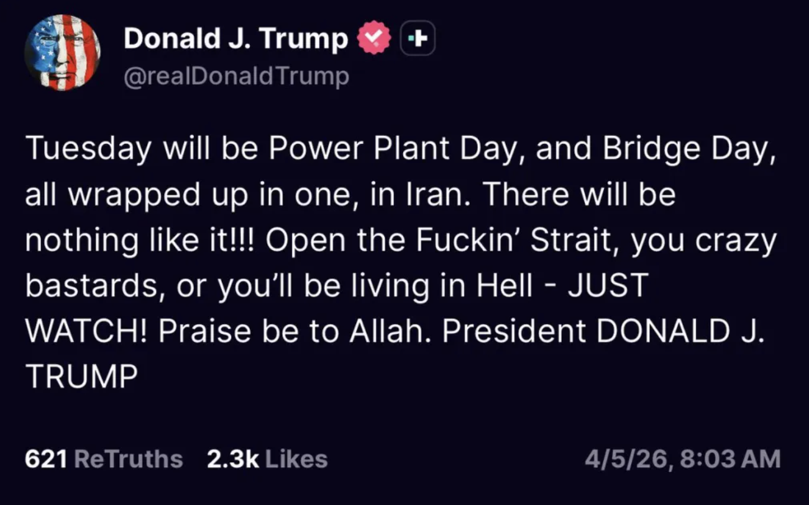Open the Likes label

coord(296,459)
